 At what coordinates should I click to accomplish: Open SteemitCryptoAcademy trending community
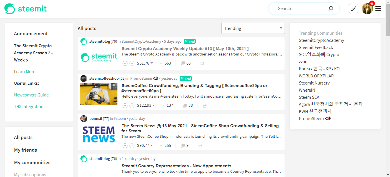pos(321,40)
